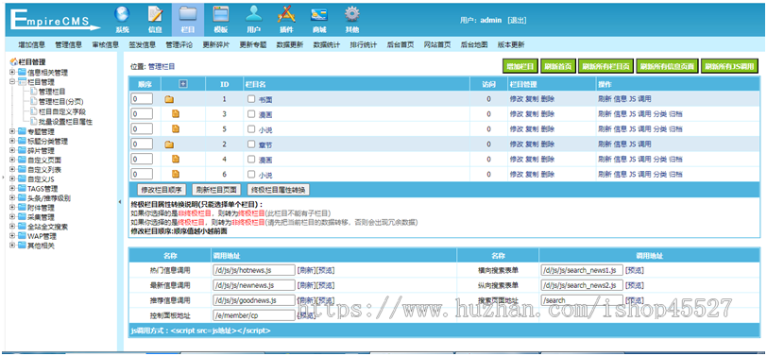The image size is (767, 356).
Task: Click the folder icon beside 全站全文搜索
Action: tap(22, 227)
